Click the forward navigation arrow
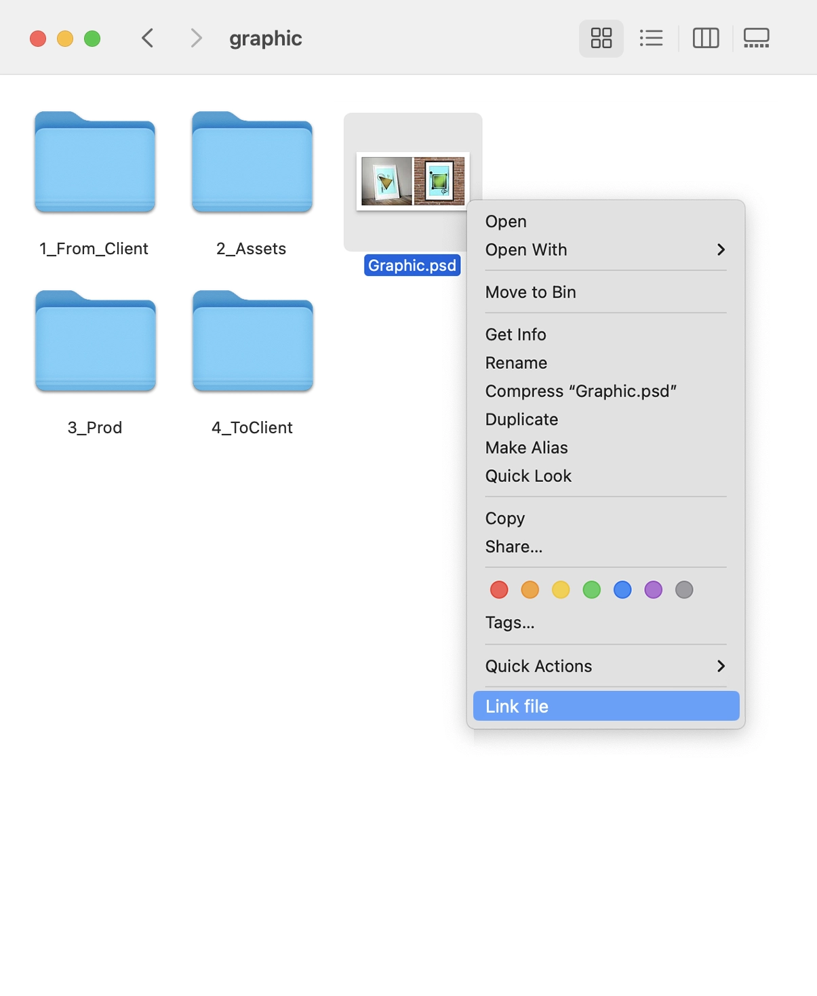Image resolution: width=817 pixels, height=996 pixels. (196, 38)
